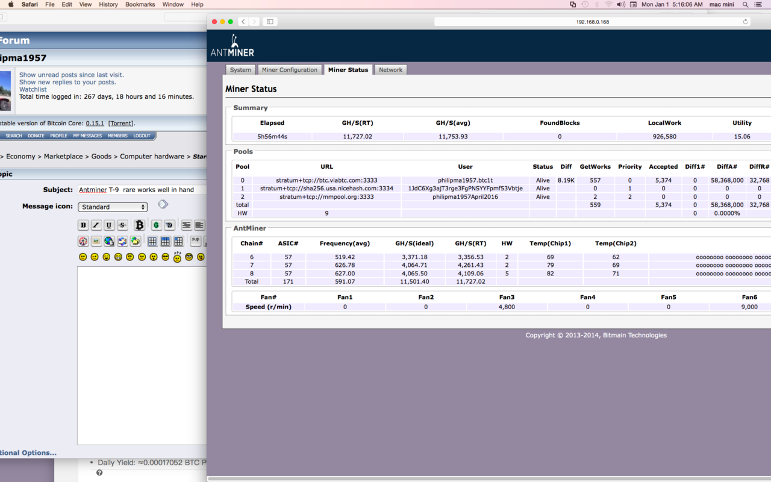Open the Window menu
The image size is (771, 482).
click(x=173, y=4)
